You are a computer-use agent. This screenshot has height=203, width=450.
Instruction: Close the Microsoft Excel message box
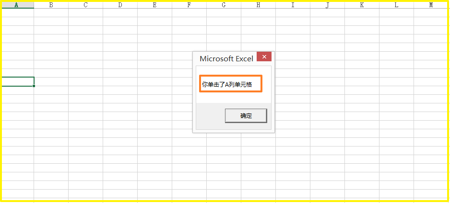[x=264, y=56]
